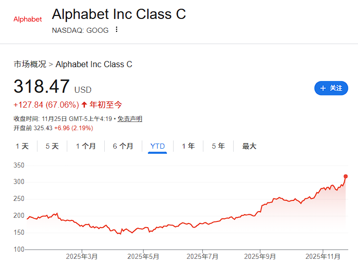Screen dimensions: 358x264
Task: Select the YTD time range tab
Action: tap(157, 146)
